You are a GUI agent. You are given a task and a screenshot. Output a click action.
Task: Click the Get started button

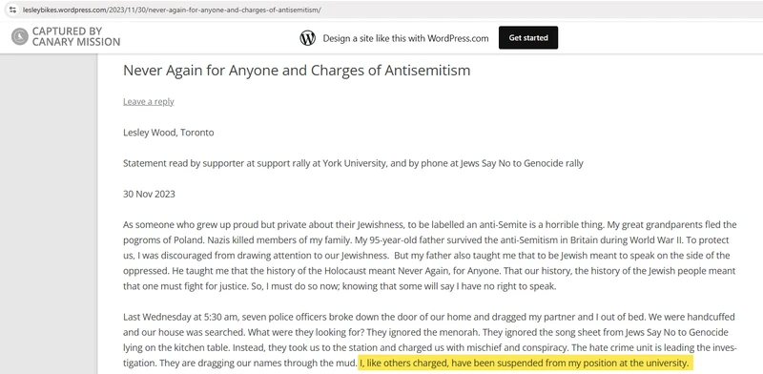point(528,37)
